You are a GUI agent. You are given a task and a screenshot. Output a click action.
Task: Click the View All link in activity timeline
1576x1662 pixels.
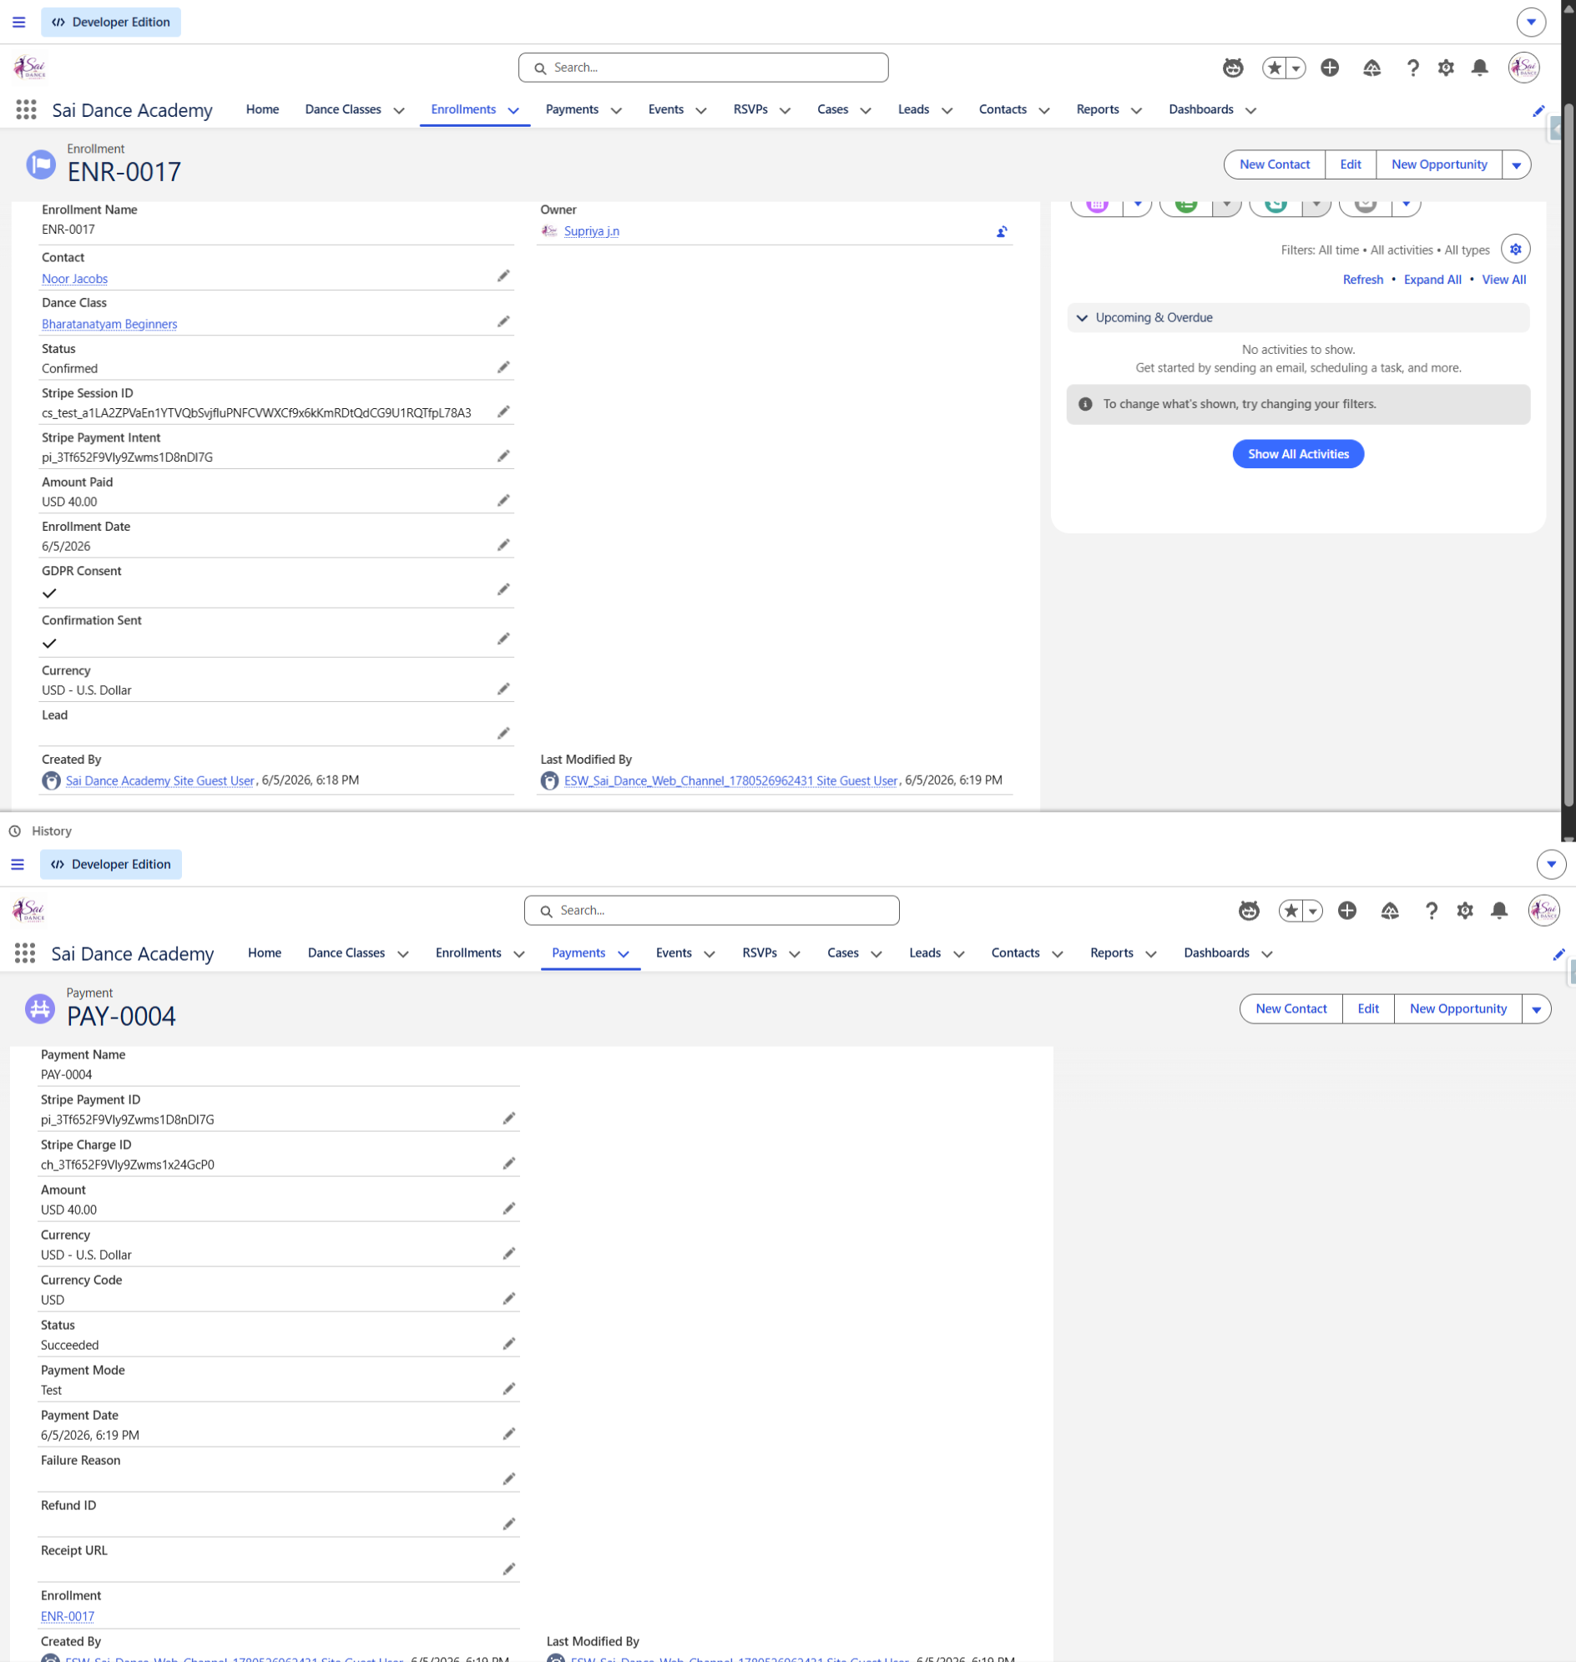pos(1503,280)
